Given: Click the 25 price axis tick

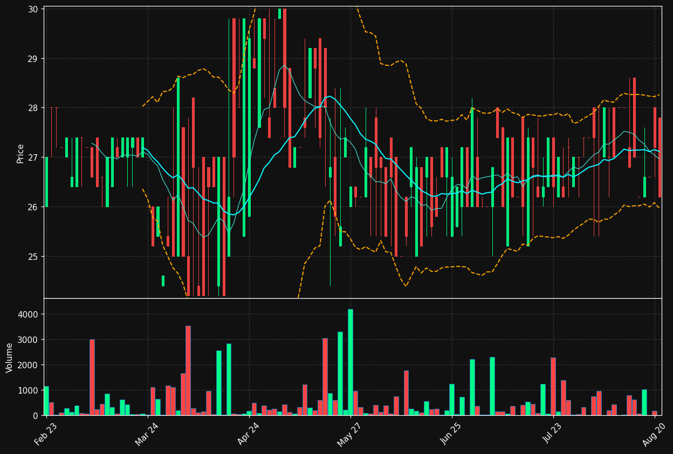Looking at the screenshot, I should [33, 257].
